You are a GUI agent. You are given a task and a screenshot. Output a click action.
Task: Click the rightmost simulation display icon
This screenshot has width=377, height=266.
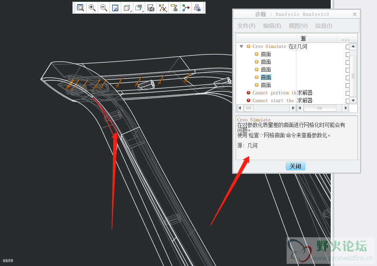tap(197, 8)
